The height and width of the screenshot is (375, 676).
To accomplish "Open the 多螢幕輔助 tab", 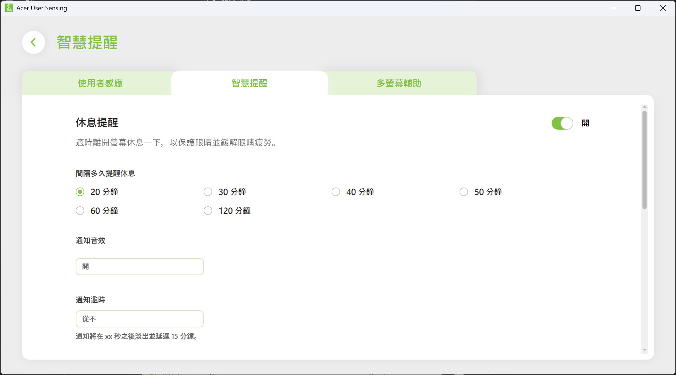I will click(398, 83).
